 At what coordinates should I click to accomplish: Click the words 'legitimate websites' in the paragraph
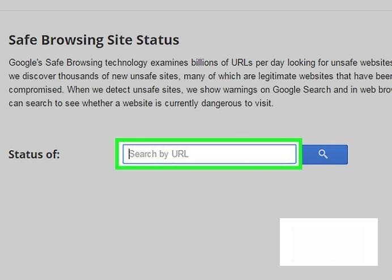pos(296,76)
